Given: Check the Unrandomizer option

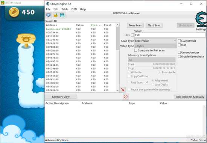Looking at the screenshot, I should pos(179,53).
